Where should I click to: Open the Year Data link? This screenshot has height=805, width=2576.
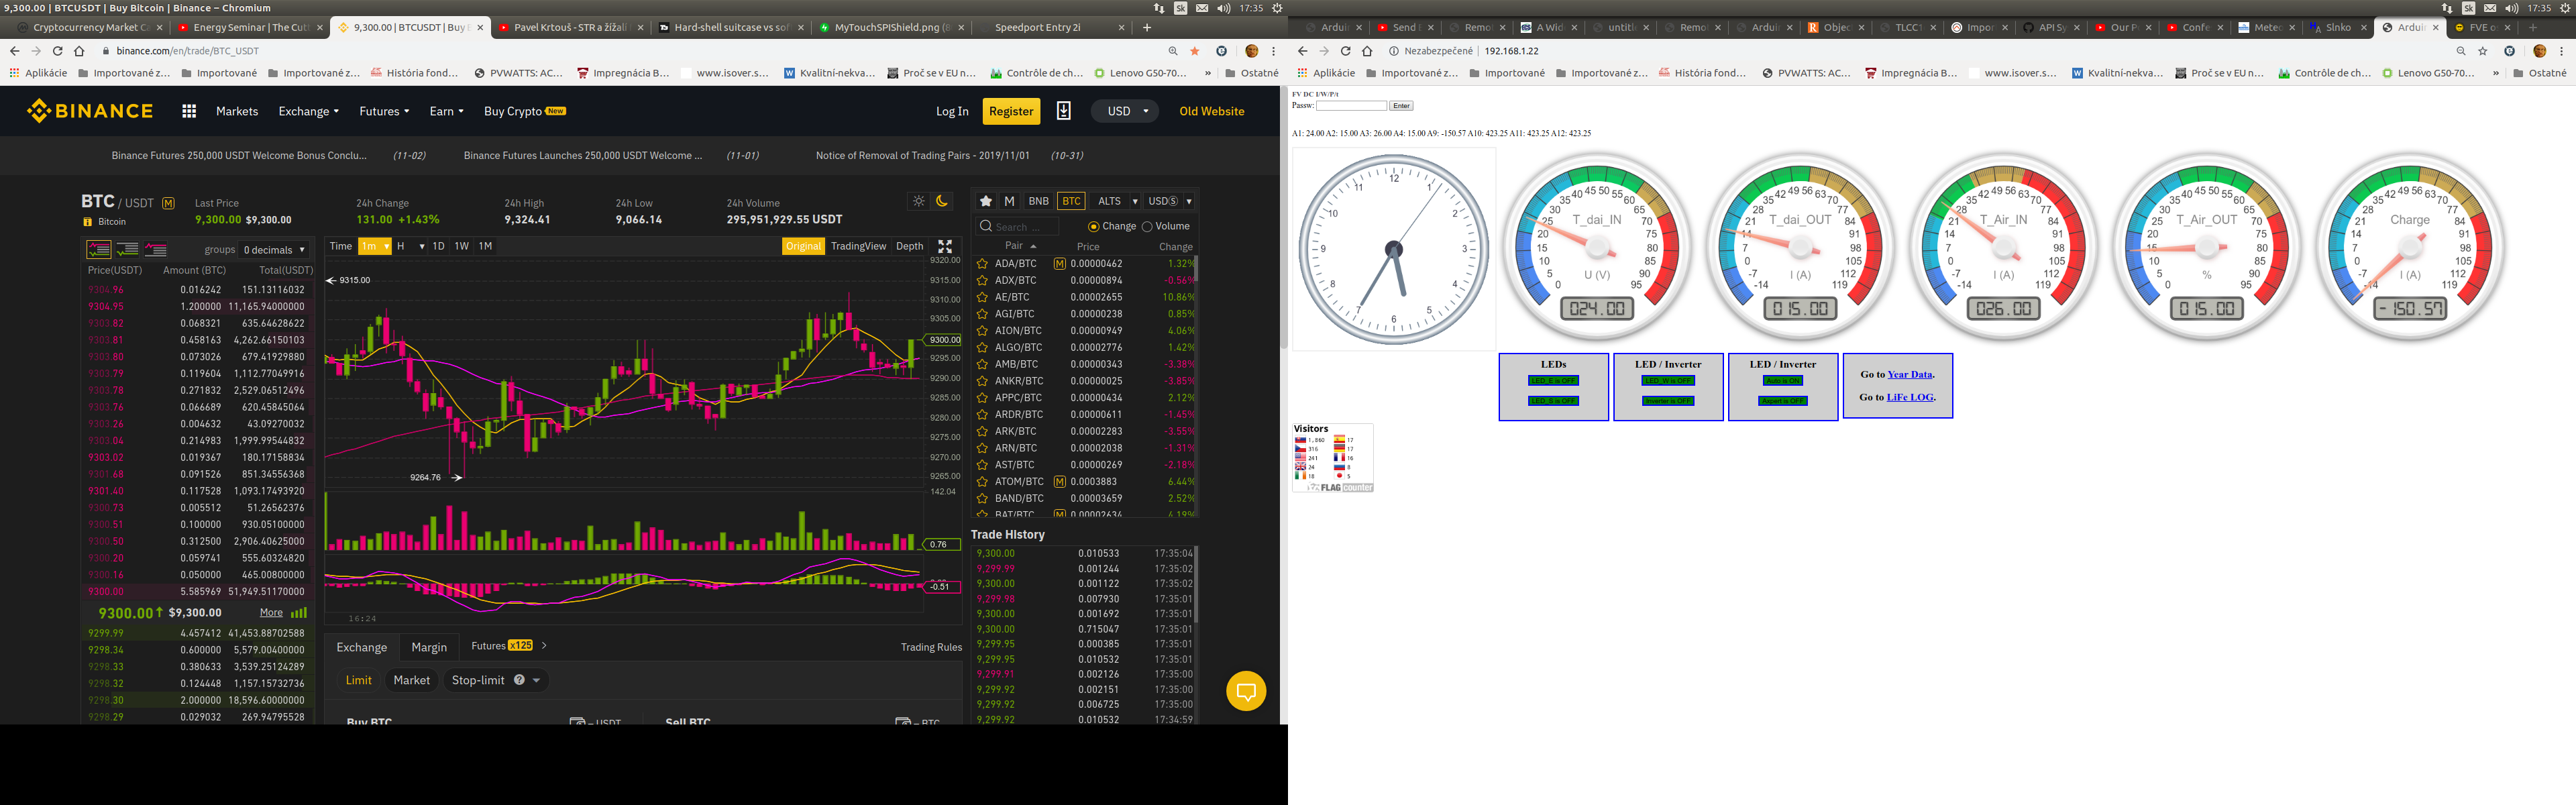coord(1909,374)
